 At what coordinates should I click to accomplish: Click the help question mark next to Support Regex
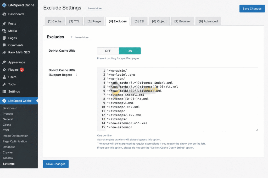pos(77,75)
